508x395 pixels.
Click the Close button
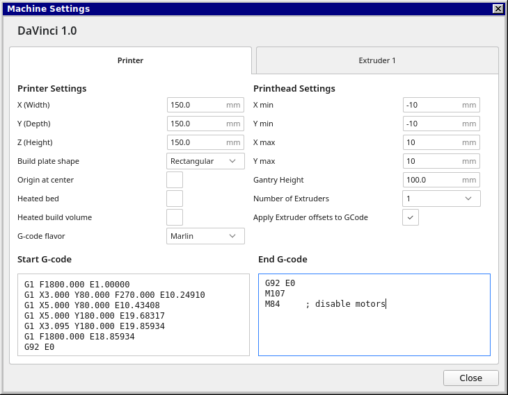[x=470, y=378]
